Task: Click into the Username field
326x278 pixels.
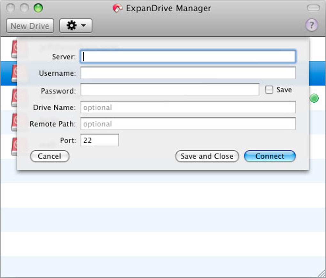Action: coord(188,73)
